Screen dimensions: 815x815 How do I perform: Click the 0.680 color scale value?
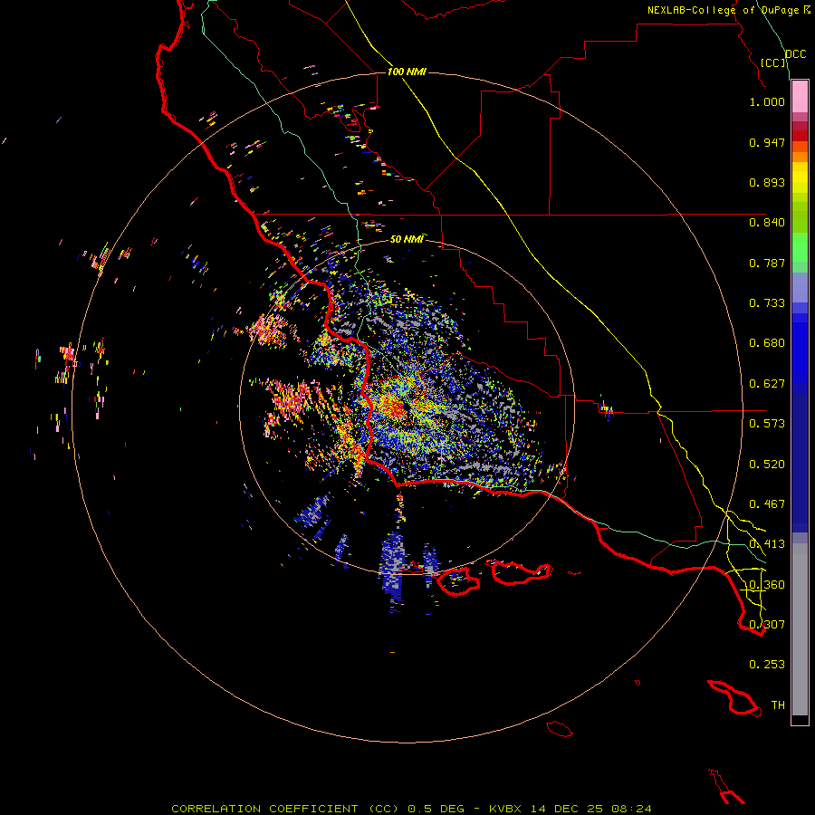coord(767,343)
